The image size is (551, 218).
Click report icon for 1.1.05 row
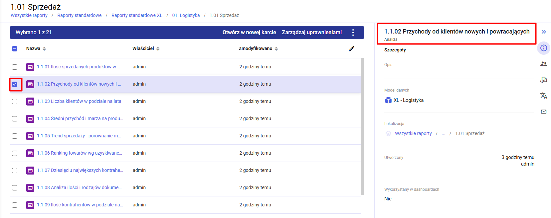(x=30, y=136)
